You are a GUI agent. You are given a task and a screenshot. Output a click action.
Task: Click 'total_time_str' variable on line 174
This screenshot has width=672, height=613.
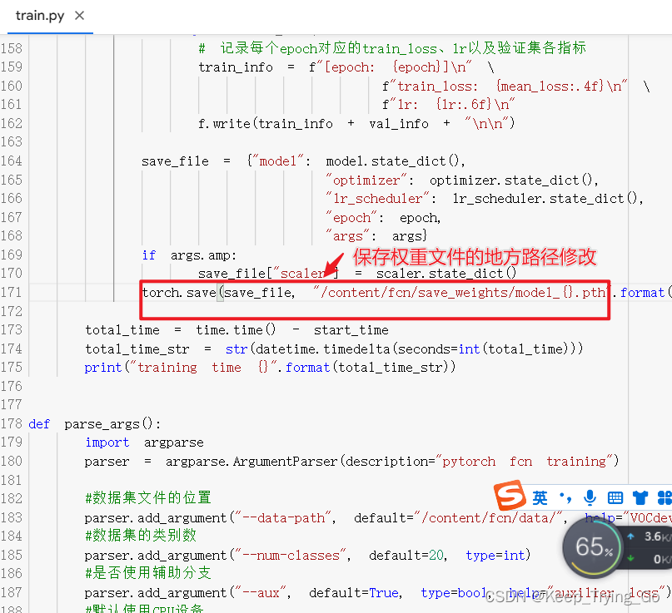click(137, 349)
